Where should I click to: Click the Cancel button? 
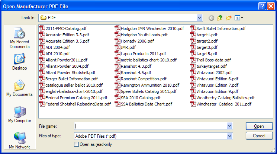pos(259,136)
